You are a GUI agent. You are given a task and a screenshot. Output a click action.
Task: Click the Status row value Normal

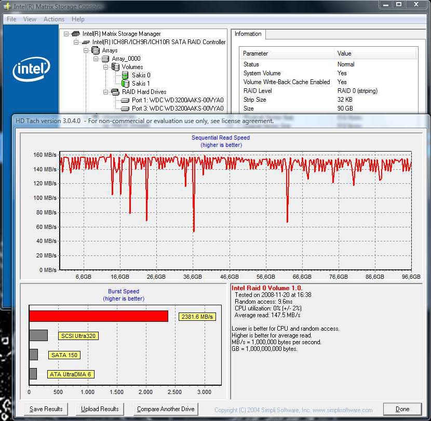[346, 64]
